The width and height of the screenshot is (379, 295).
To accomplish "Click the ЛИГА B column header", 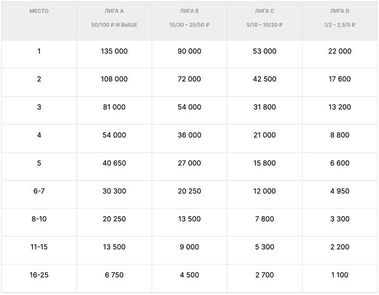I will coord(190,11).
